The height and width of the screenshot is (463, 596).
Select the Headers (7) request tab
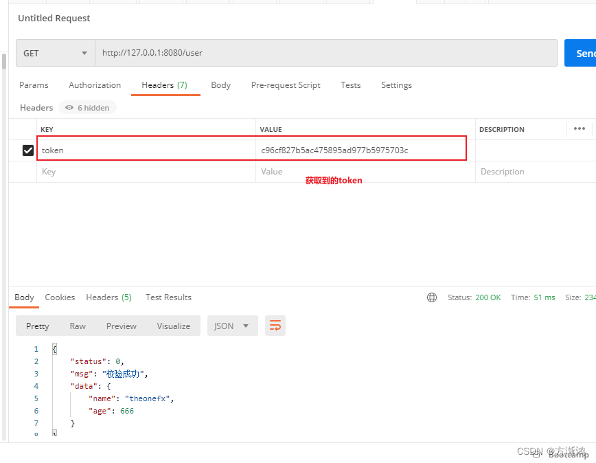coord(165,85)
